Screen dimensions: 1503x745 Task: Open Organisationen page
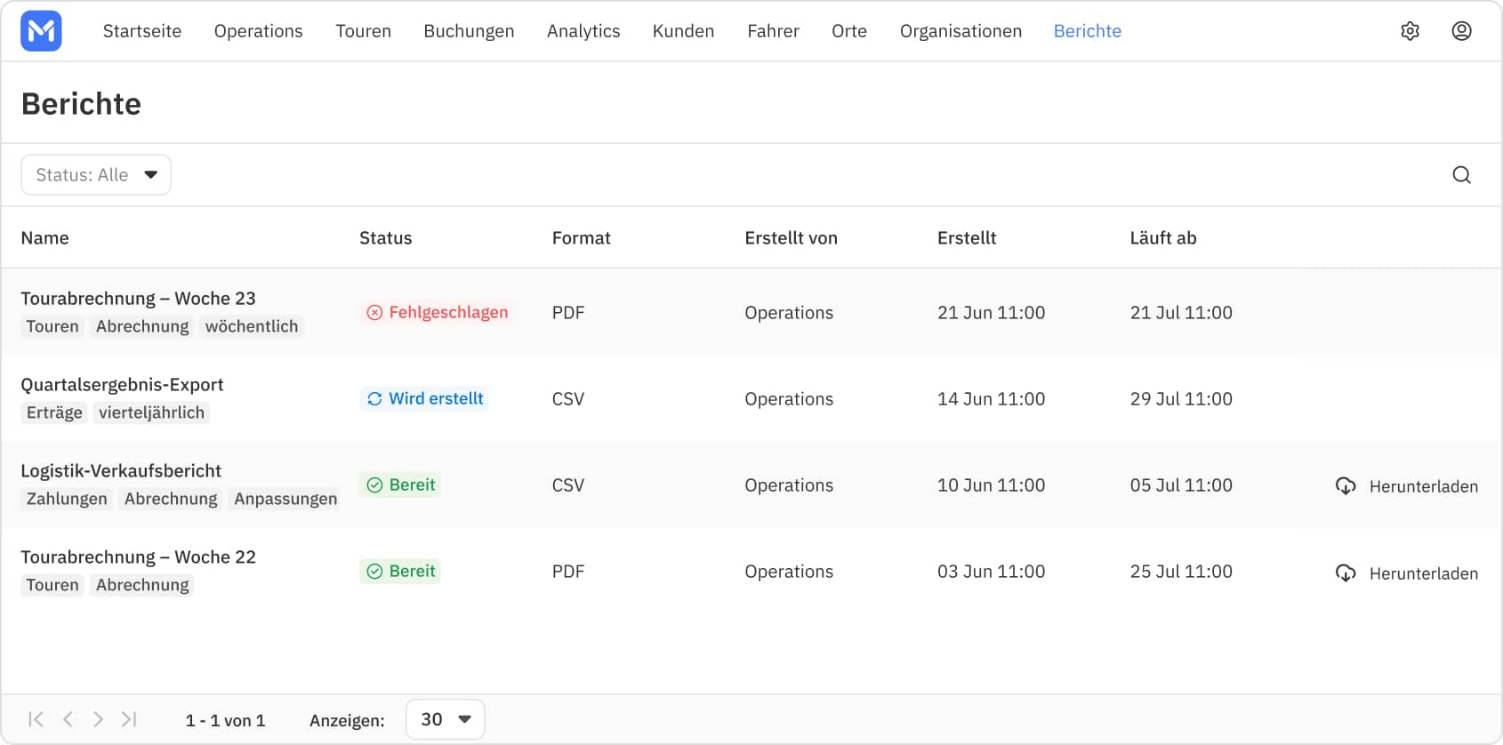click(960, 31)
